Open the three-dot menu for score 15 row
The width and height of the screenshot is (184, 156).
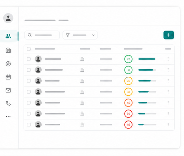coord(168,125)
